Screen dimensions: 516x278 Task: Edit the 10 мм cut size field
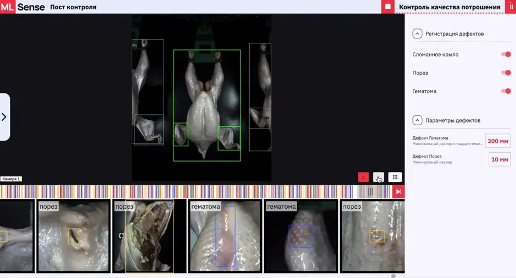[x=500, y=159]
